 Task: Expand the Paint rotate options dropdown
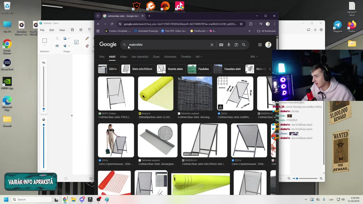69,38
